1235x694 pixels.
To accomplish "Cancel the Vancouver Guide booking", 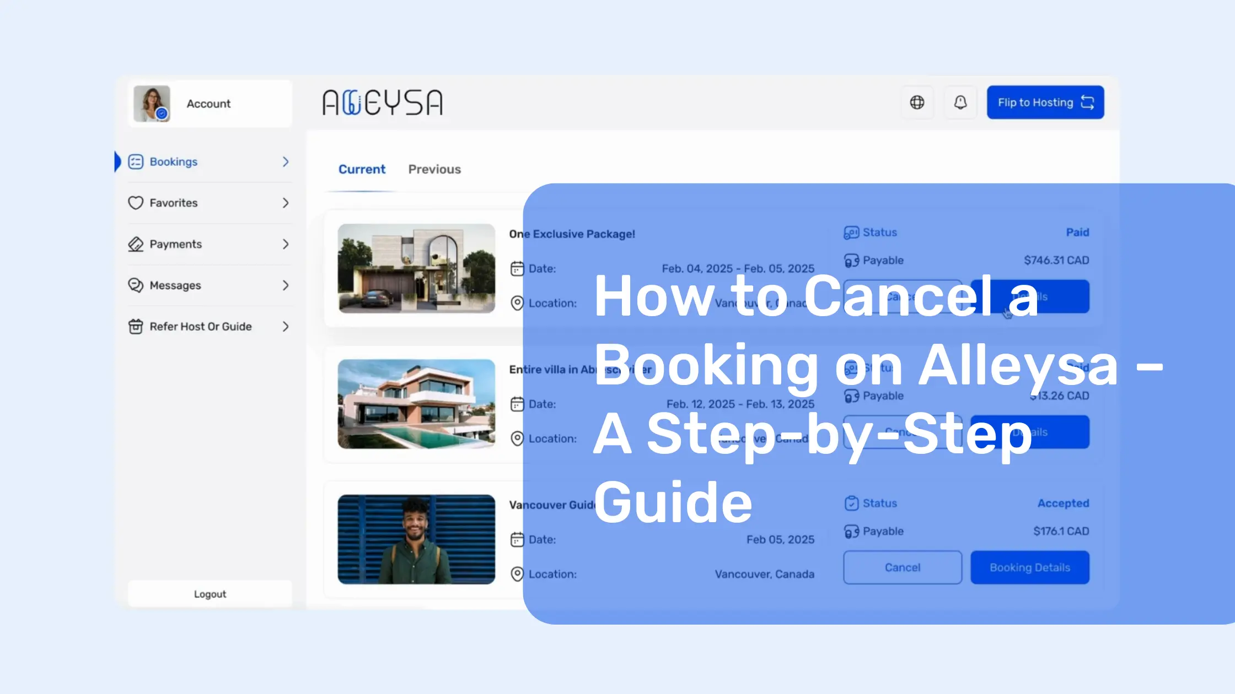I will 903,568.
